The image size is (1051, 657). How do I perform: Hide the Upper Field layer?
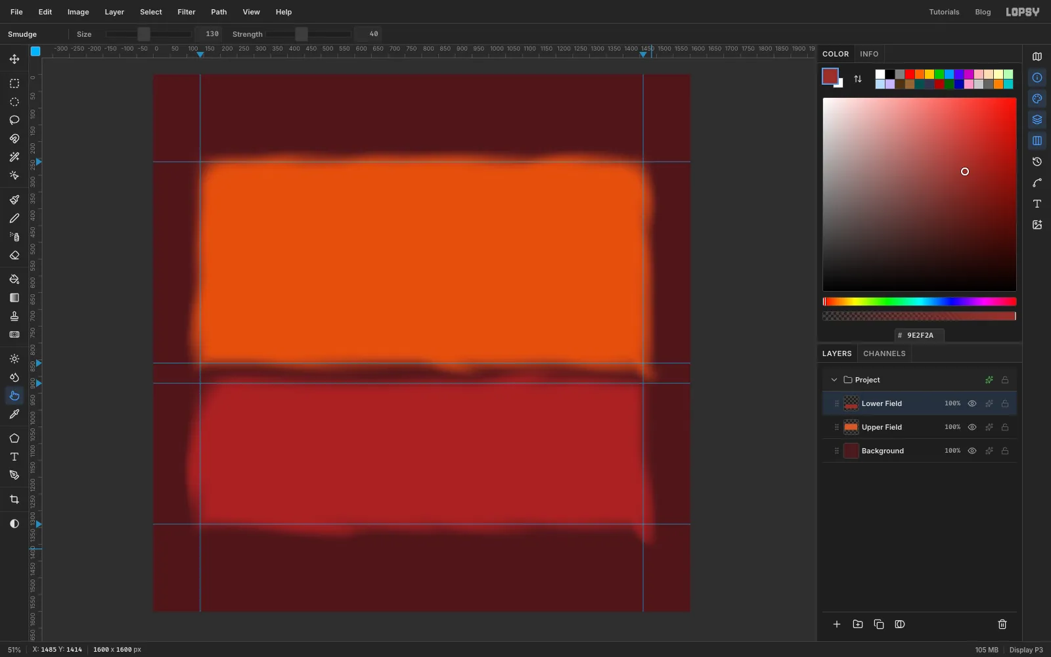pyautogui.click(x=972, y=427)
